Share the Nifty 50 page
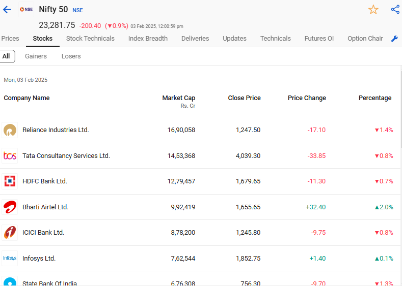Image resolution: width=402 pixels, height=286 pixels. tap(395, 10)
